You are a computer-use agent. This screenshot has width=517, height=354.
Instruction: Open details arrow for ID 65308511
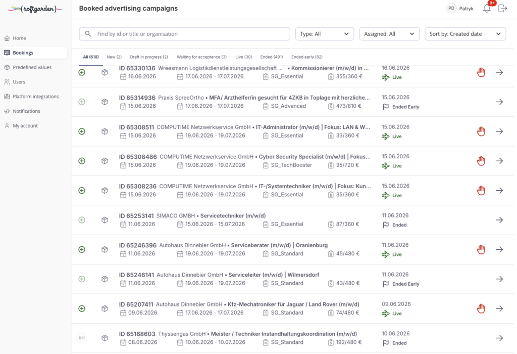499,131
